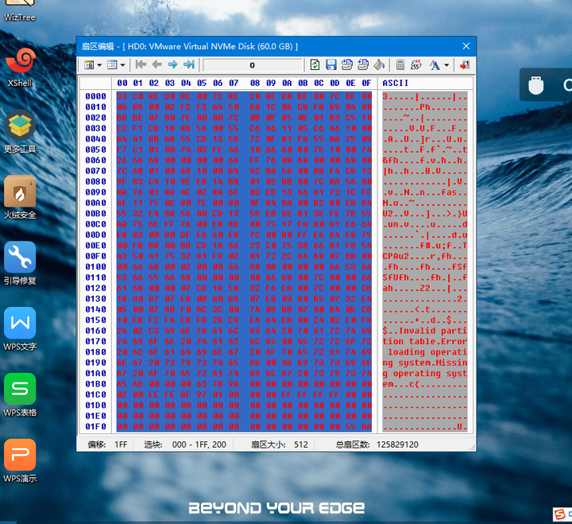The image size is (572, 524).
Task: Open the 火绒安全 desktop shortcut
Action: pyautogui.click(x=21, y=198)
